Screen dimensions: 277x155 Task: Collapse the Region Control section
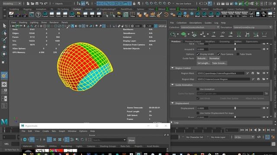coord(172,68)
